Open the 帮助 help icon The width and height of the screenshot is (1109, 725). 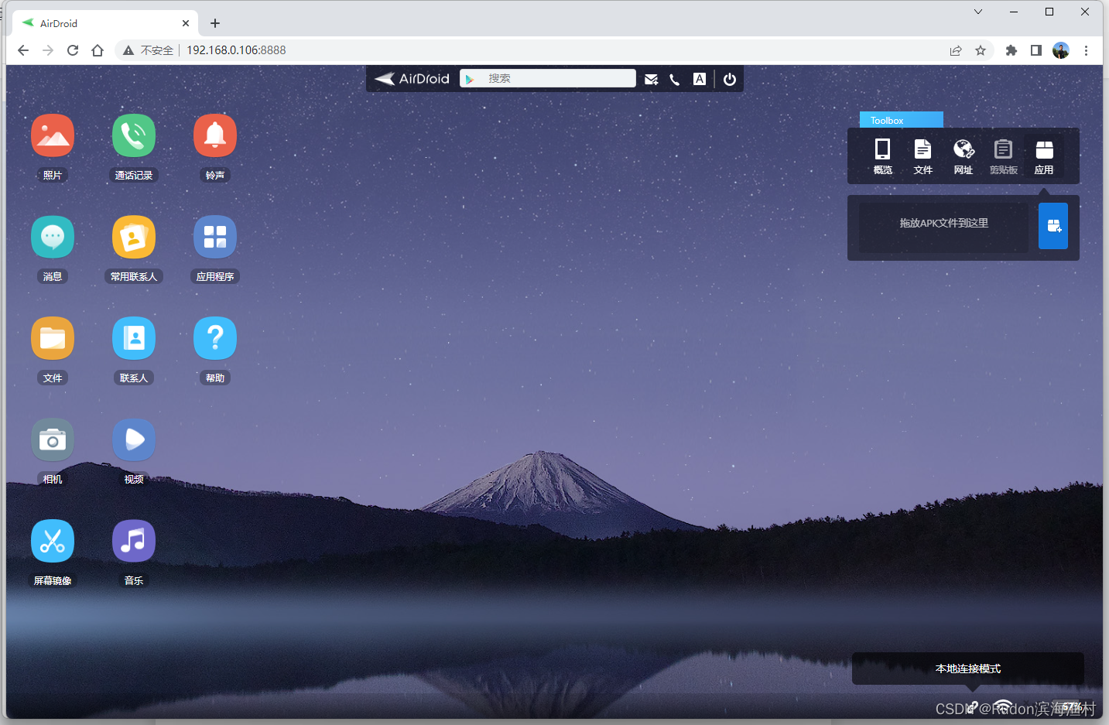coord(215,339)
